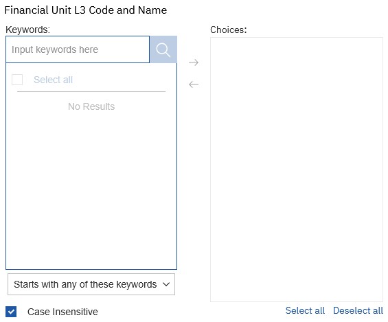Click the blank space under the Choices label
Image resolution: width=388 pixels, height=322 pixels.
[297, 170]
